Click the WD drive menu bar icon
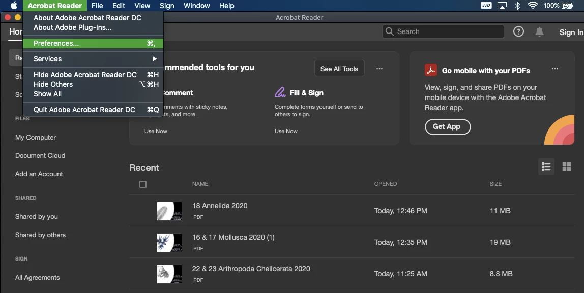 [486, 5]
